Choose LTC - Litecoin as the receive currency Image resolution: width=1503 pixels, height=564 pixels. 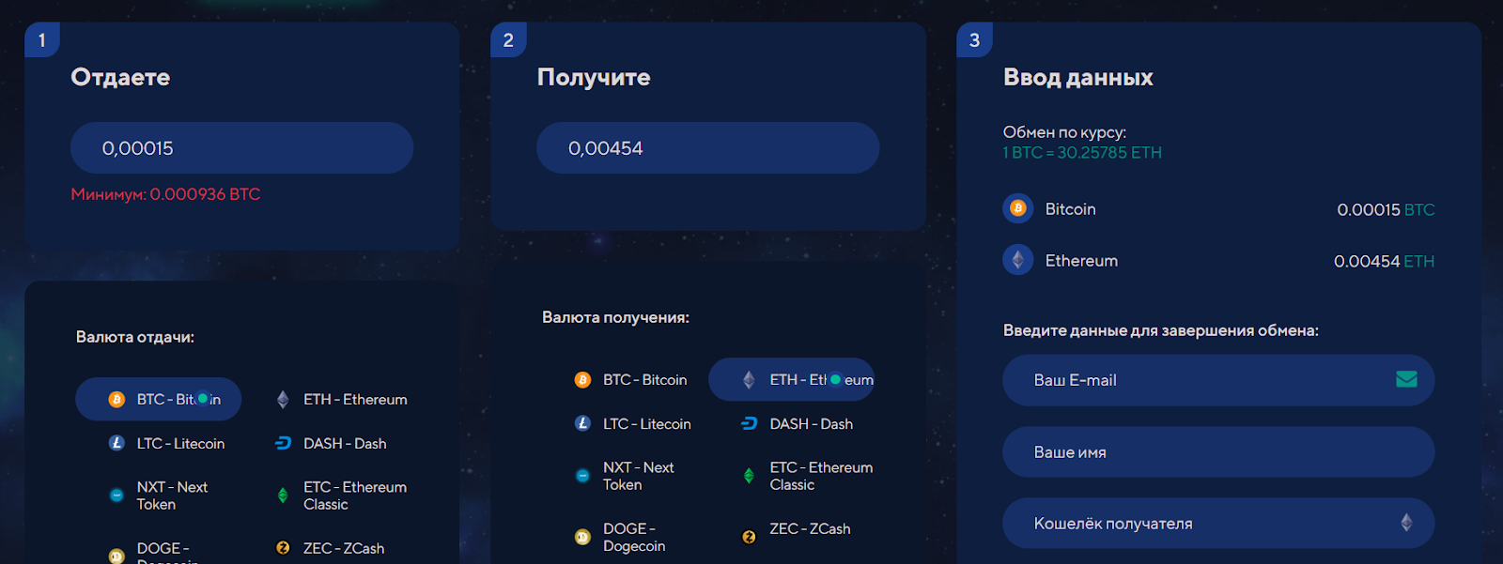[646, 424]
